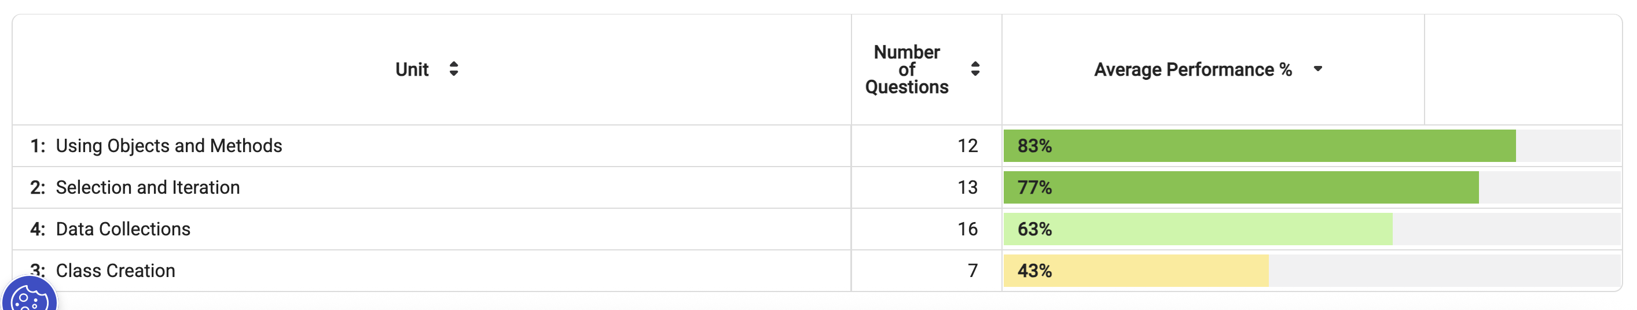Open the Class Creation unit row
1637x310 pixels.
115,271
